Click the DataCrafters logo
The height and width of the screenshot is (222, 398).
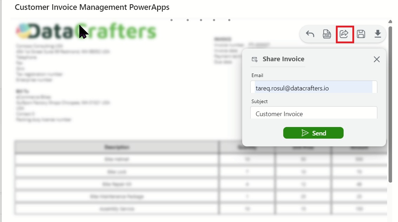click(x=86, y=32)
